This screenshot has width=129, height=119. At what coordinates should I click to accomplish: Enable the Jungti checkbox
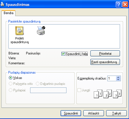[x=79, y=90]
